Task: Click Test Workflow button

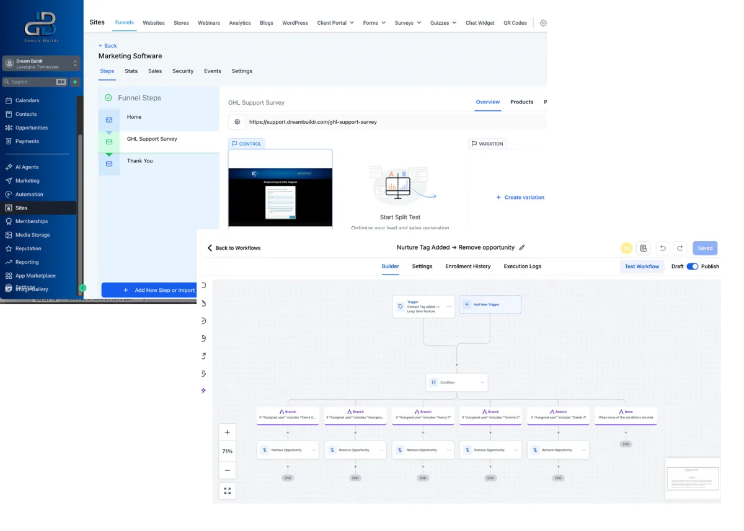Action: [x=642, y=266]
